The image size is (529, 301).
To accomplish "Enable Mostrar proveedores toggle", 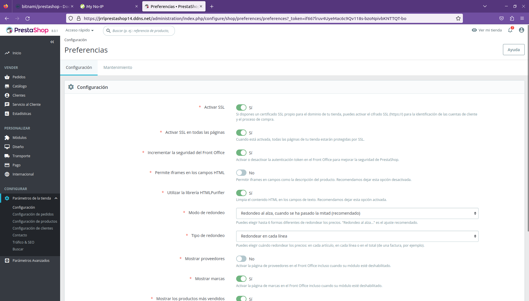I will pos(241,259).
